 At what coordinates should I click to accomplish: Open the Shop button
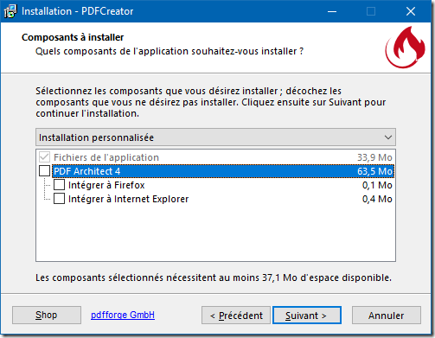click(47, 315)
